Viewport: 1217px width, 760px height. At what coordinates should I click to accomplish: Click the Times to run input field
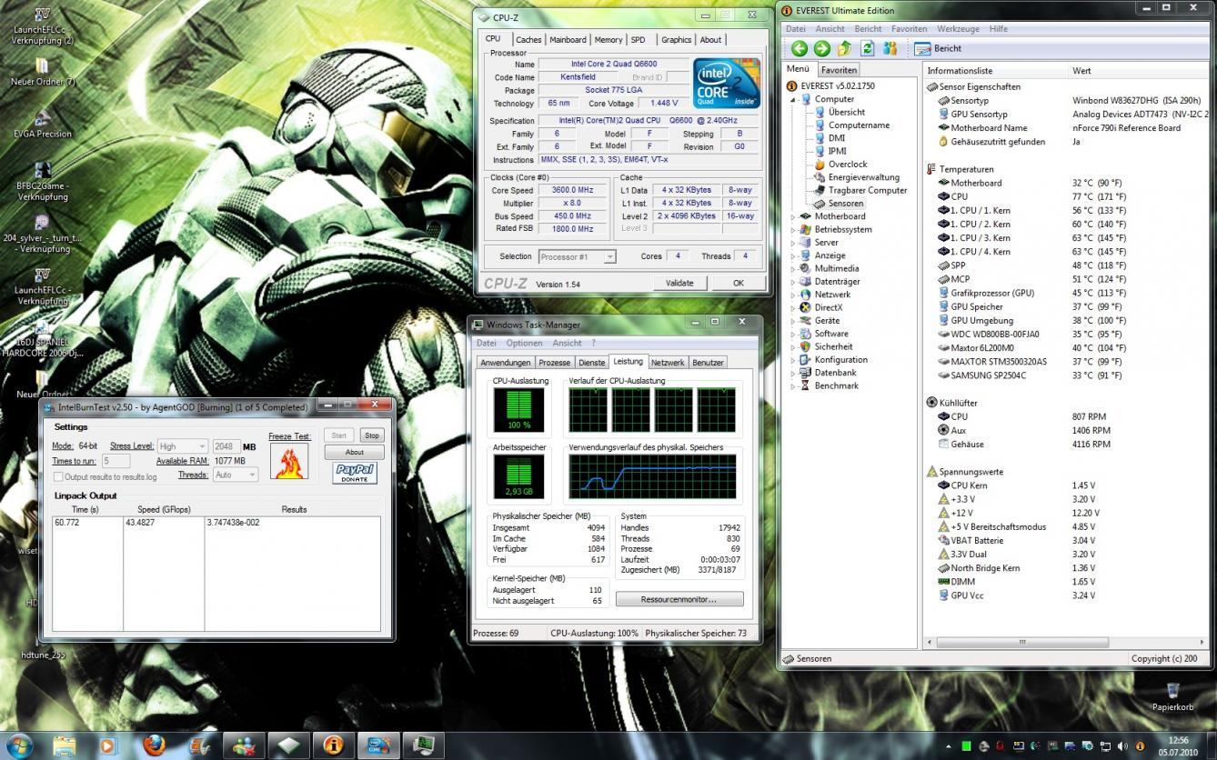(116, 462)
